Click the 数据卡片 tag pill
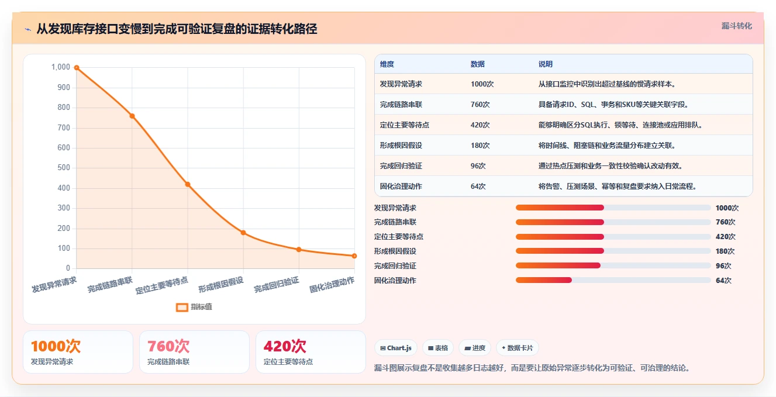Image resolution: width=776 pixels, height=397 pixels. [x=518, y=348]
